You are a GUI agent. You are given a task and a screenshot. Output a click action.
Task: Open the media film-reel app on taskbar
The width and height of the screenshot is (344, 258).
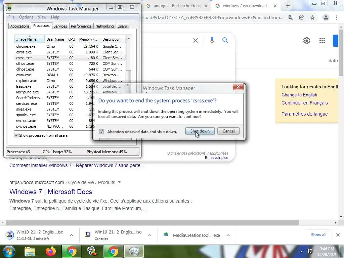[x=92, y=251]
